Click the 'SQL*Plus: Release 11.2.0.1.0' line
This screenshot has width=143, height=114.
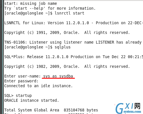(x=74, y=57)
